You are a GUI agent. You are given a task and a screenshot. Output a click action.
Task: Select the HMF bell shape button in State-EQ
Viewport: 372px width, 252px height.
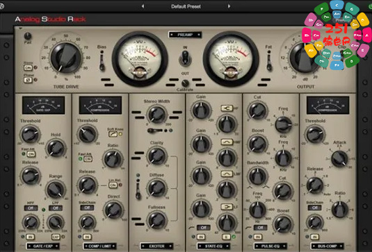[x=227, y=142]
